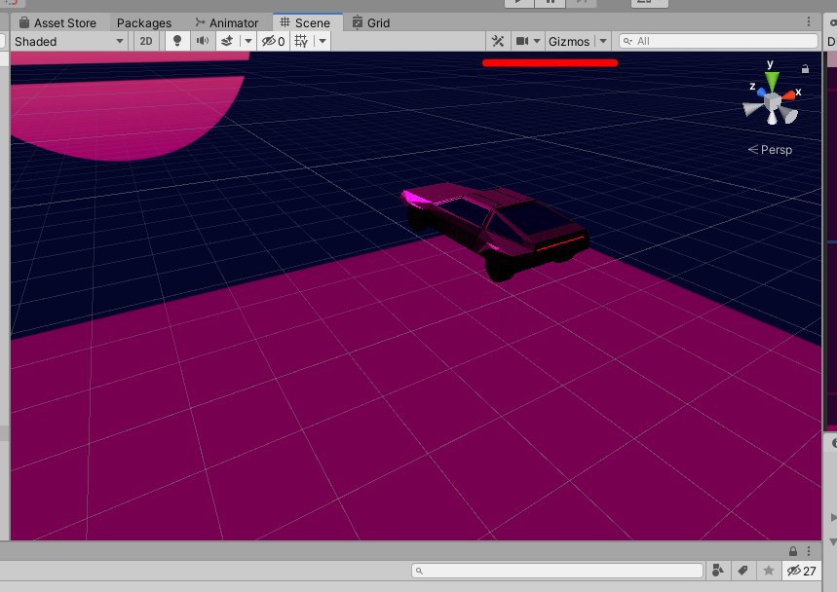Screen dimensions: 837x592
Task: Toggle scene lighting lightbulb
Action: coord(177,41)
